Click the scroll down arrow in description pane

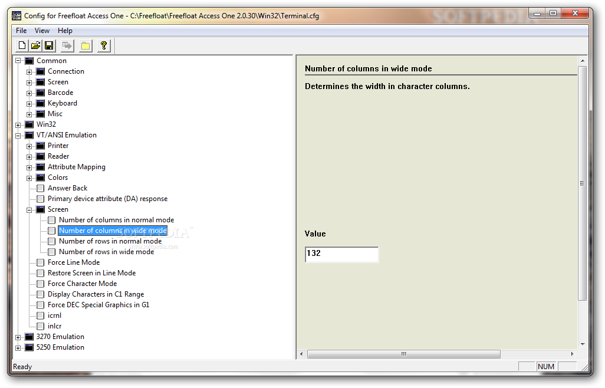[x=582, y=344]
